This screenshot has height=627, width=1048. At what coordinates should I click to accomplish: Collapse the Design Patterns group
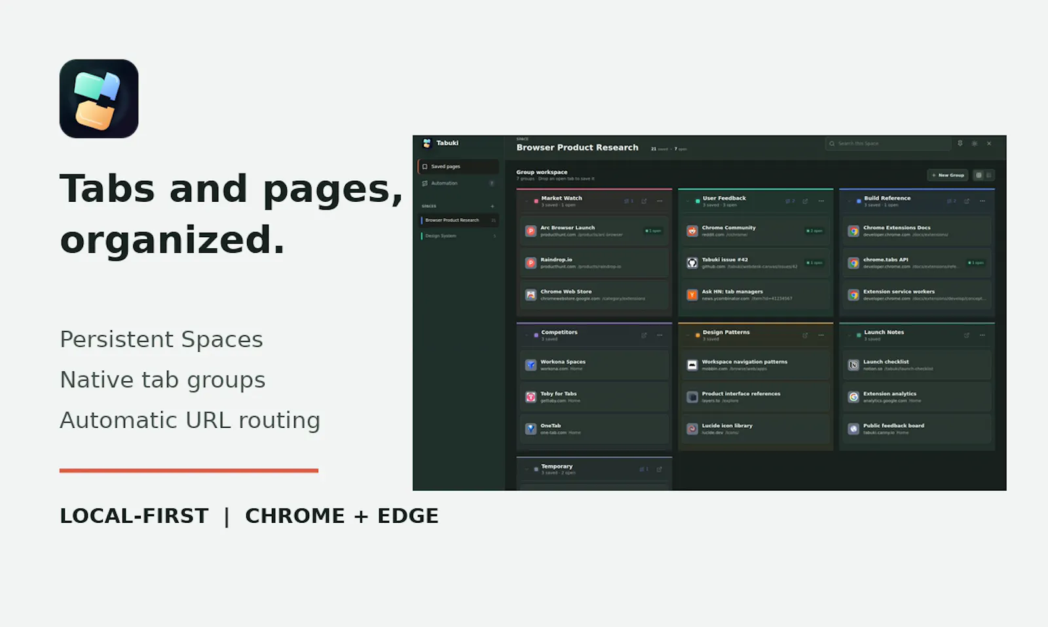(688, 335)
